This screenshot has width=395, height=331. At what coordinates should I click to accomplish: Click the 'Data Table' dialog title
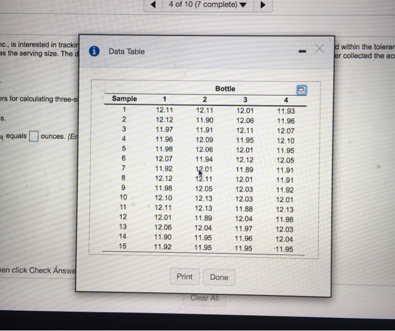(127, 52)
